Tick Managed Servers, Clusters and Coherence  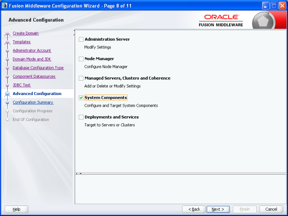tap(81, 78)
